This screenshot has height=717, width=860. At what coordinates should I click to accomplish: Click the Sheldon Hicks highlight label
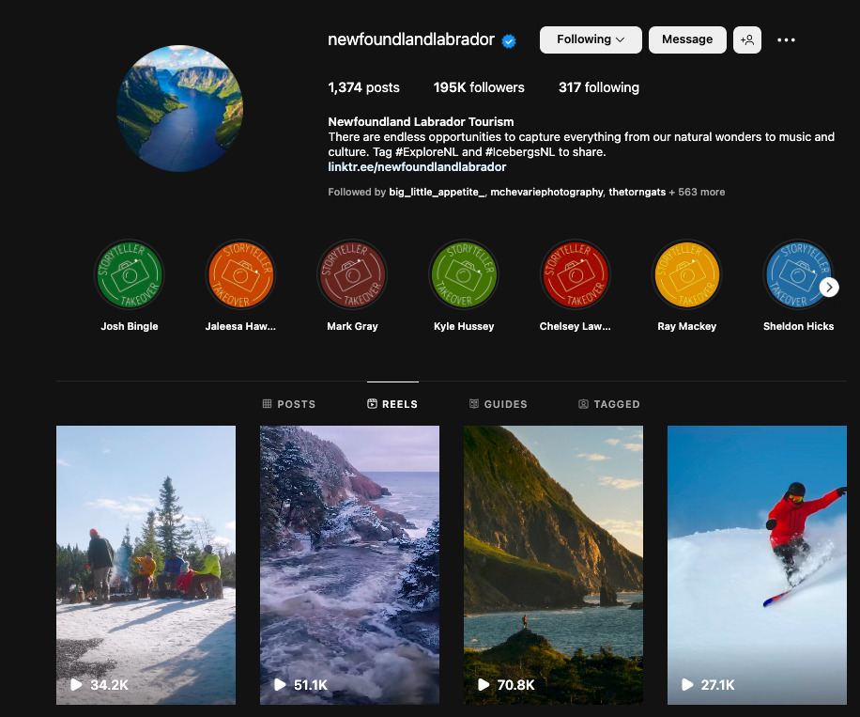[x=798, y=326]
